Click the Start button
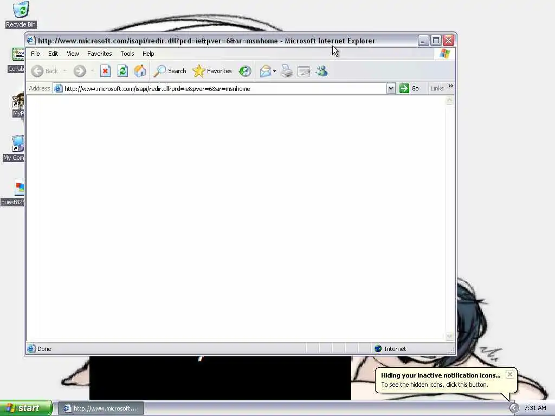555x416 pixels. point(25,408)
